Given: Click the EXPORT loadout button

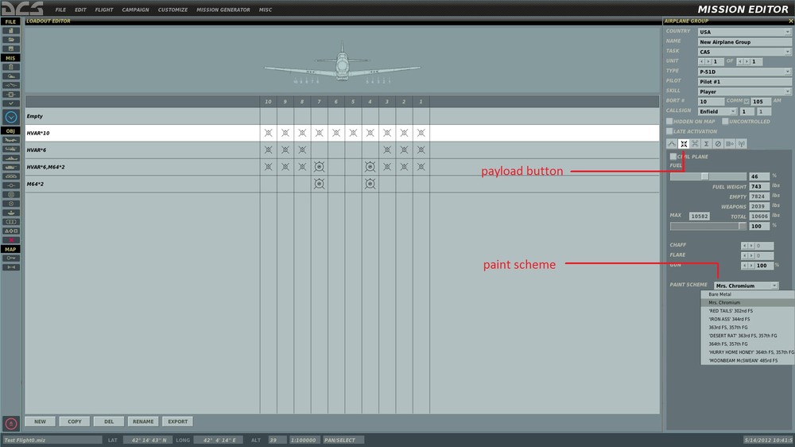Looking at the screenshot, I should point(177,422).
